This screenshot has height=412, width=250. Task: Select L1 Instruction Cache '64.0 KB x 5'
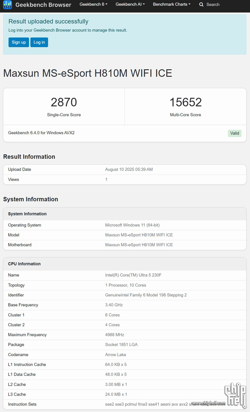(116, 365)
